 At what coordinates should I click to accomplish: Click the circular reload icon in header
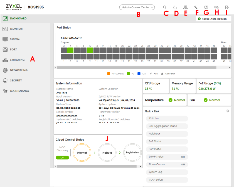tap(175, 7)
